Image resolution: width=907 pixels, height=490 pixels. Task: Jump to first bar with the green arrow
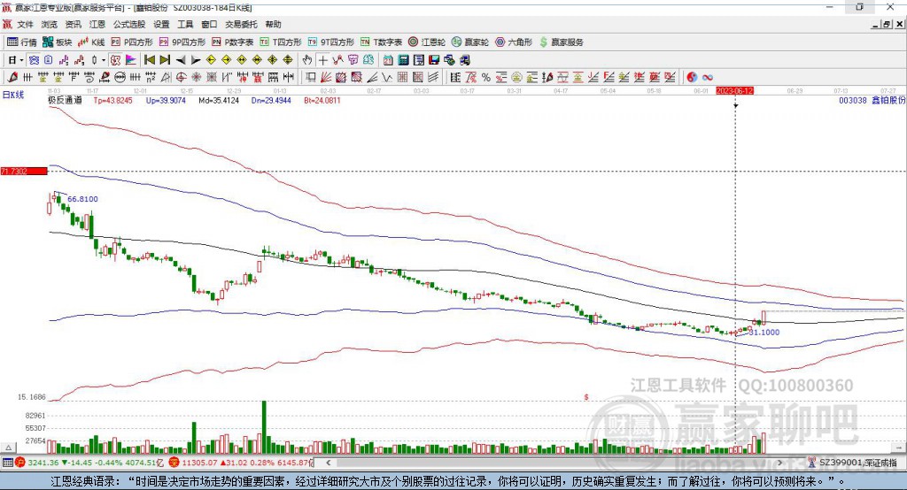(x=149, y=60)
